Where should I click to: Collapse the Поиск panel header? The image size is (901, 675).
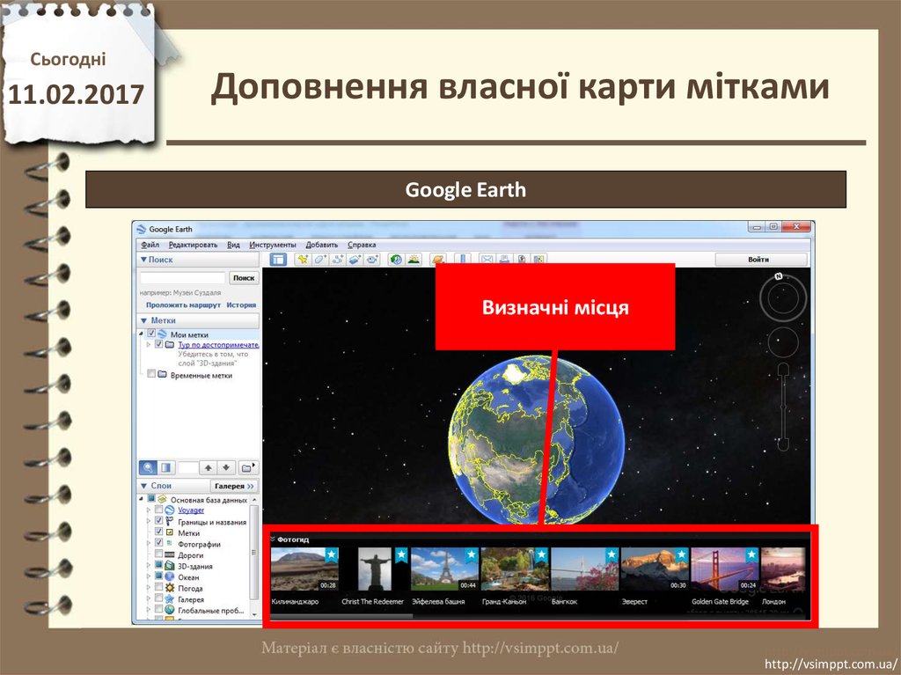tap(144, 260)
